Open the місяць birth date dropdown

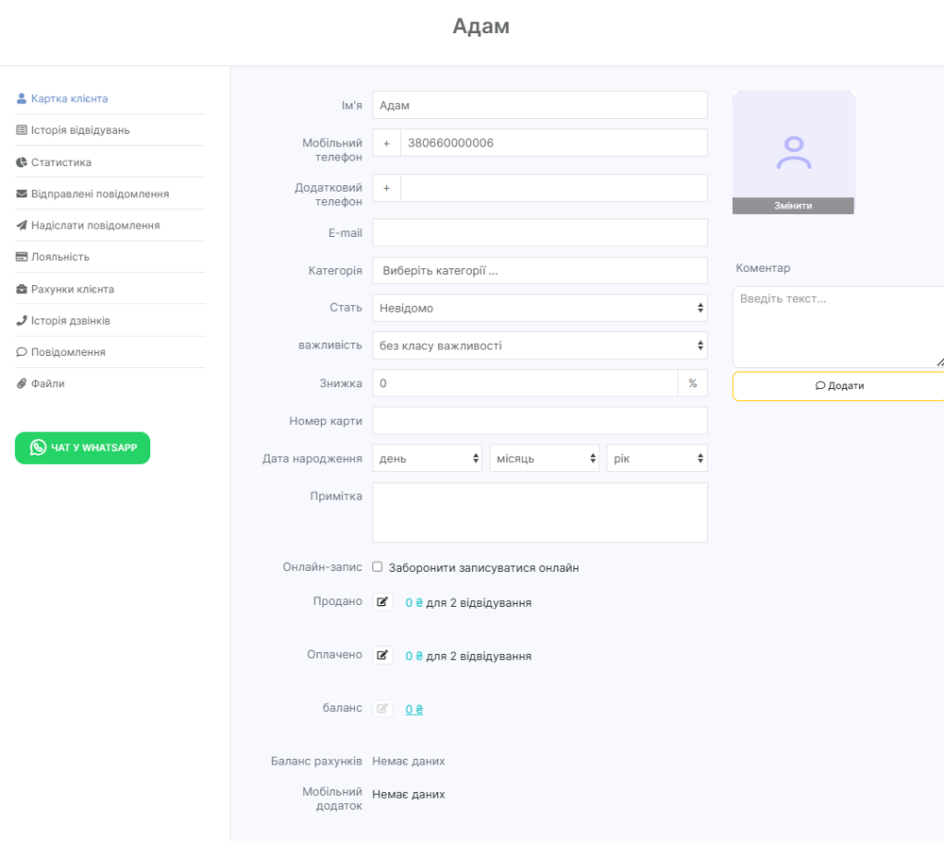coord(544,458)
